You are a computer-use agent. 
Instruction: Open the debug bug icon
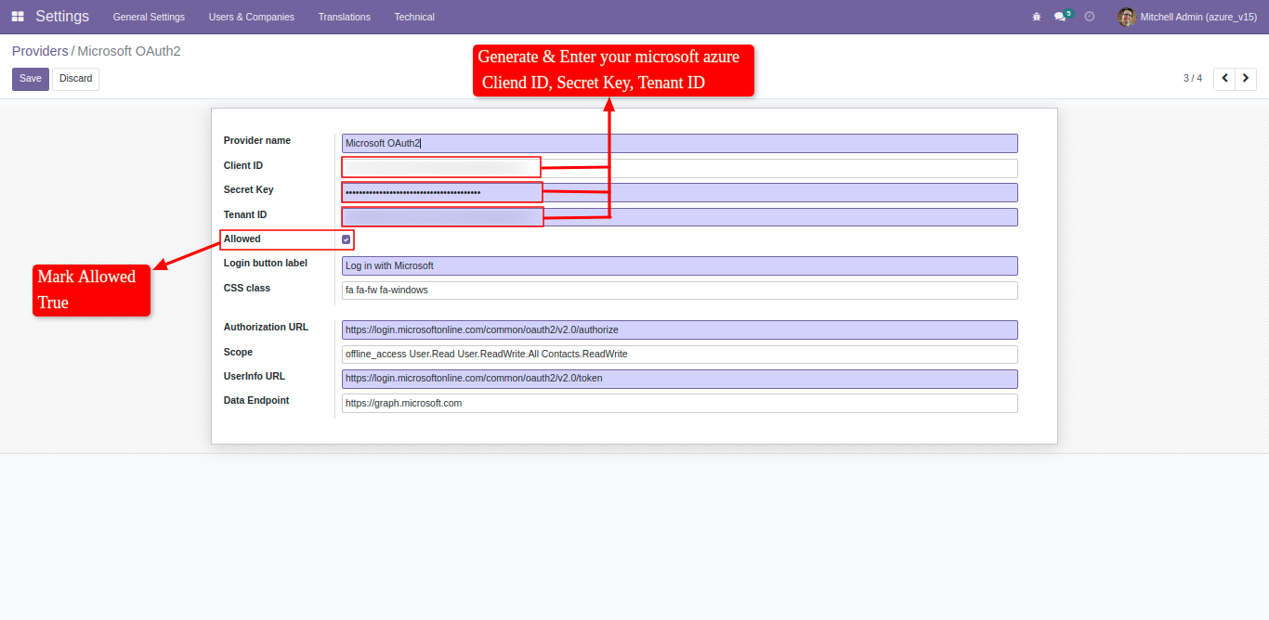coord(1037,17)
